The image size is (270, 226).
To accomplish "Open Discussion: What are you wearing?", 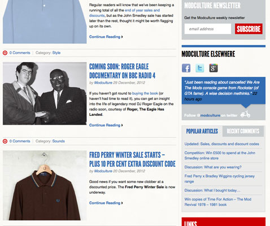I will tap(213, 167).
